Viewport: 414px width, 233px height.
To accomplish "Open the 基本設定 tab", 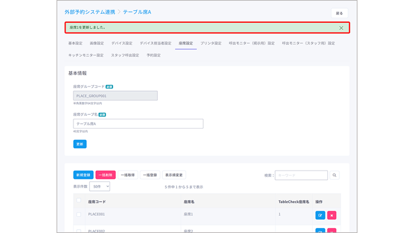I will (x=75, y=43).
